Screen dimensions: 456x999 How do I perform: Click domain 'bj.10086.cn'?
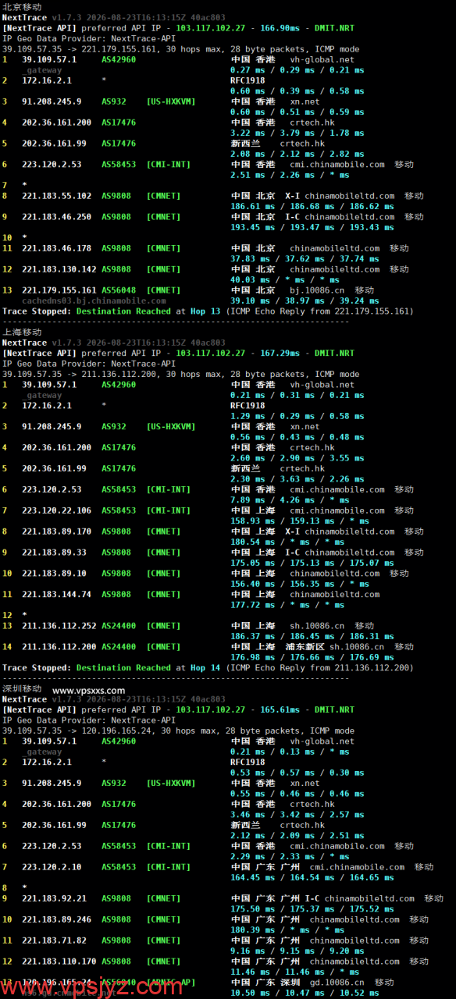(x=317, y=290)
